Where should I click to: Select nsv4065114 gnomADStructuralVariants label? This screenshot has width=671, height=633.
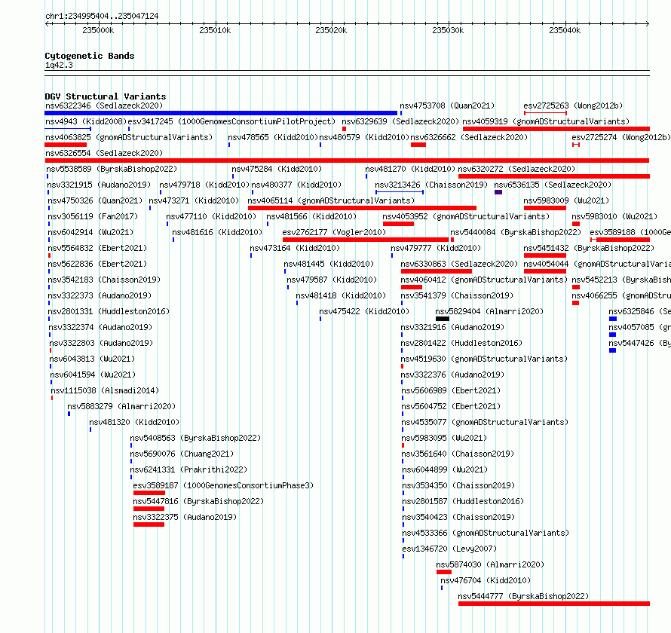pyautogui.click(x=331, y=200)
